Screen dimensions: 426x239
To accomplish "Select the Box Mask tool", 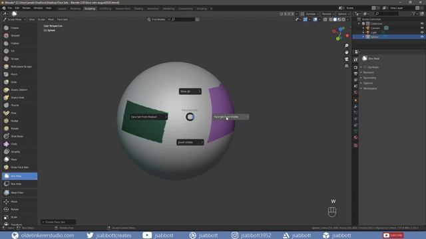I will [x=19, y=176].
